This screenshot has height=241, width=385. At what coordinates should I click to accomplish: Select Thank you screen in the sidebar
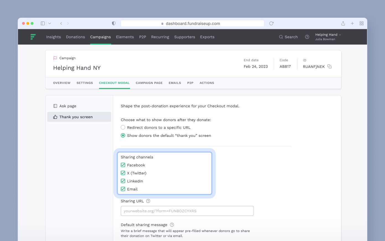[76, 117]
